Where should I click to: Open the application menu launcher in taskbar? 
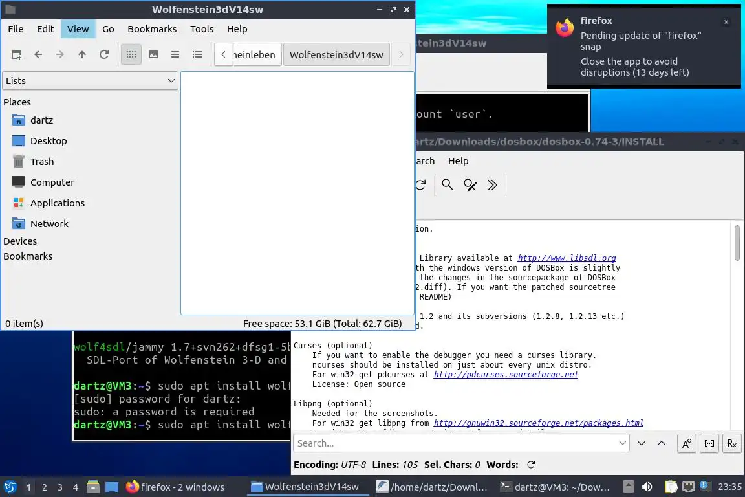tap(10, 487)
